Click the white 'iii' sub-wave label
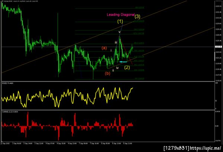Screen dimensions: 223x152 (116, 42)
